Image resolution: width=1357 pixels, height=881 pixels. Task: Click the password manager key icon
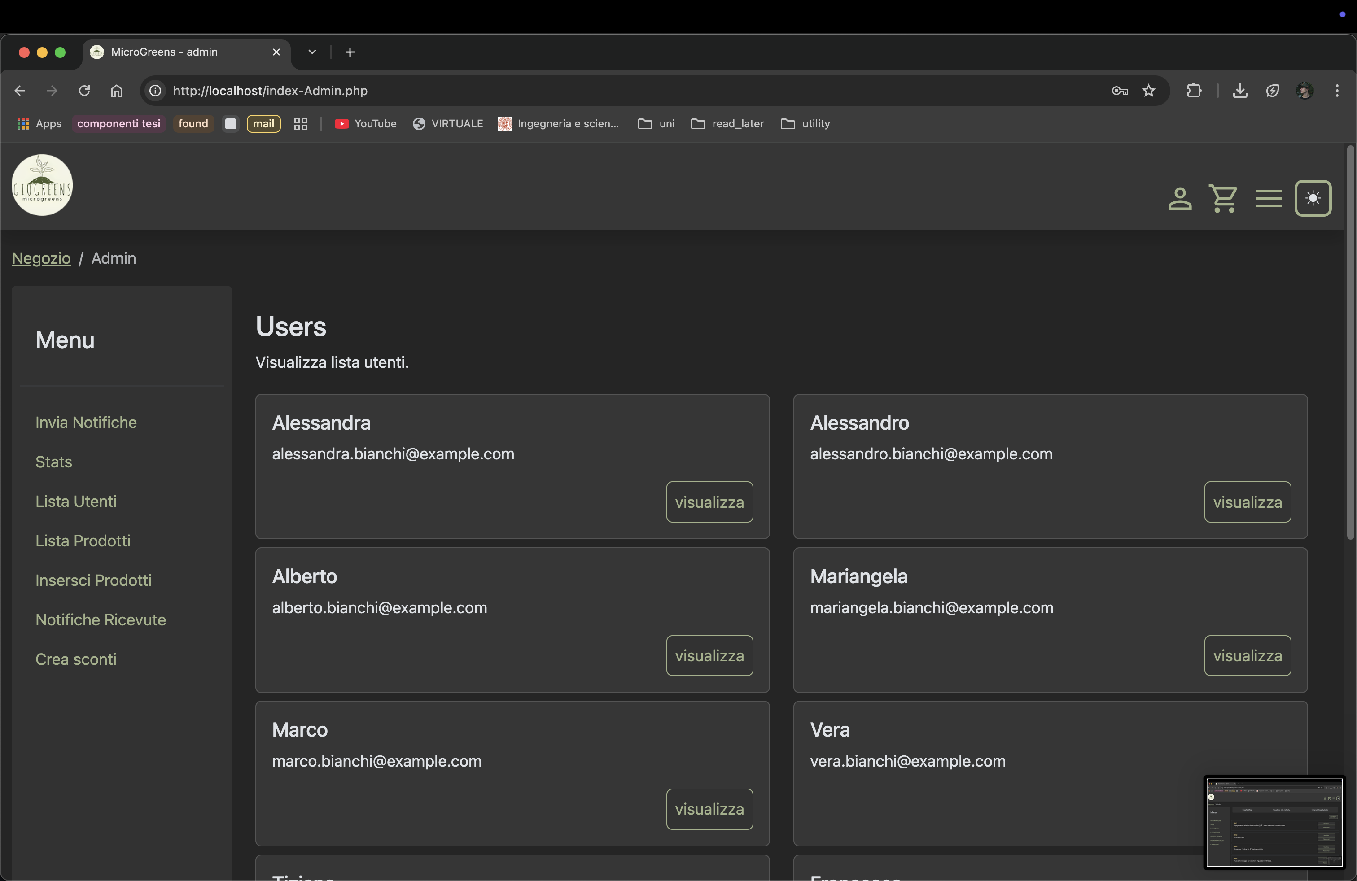click(1119, 91)
